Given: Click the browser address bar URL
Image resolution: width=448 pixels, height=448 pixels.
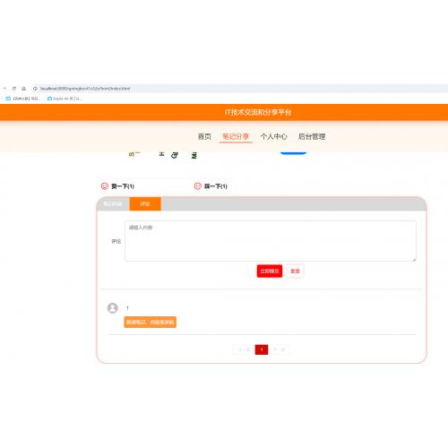Looking at the screenshot, I should [x=85, y=89].
